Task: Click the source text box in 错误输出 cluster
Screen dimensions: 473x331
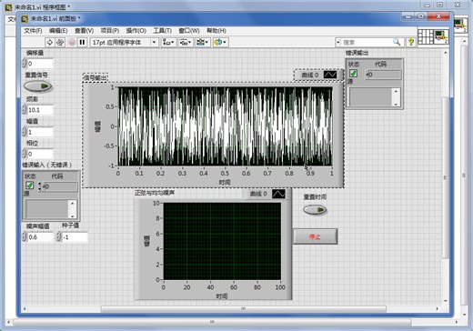Action: 370,97
